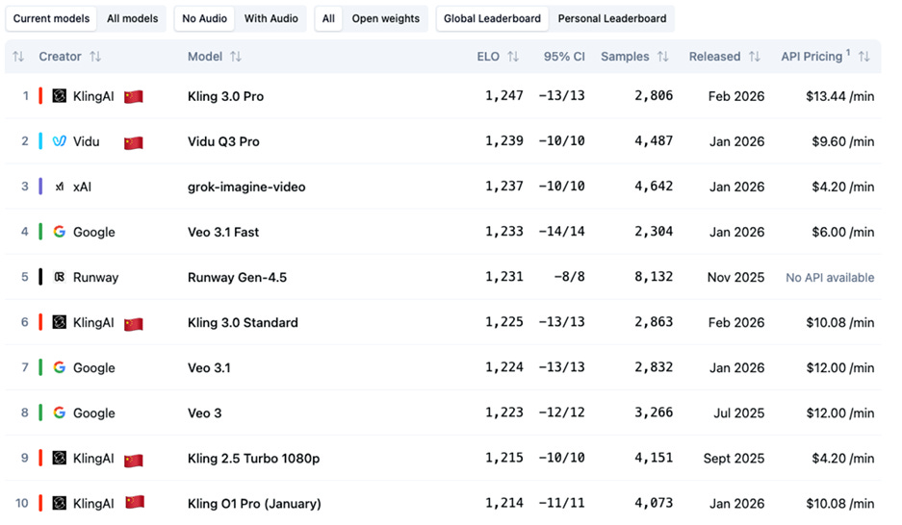The width and height of the screenshot is (902, 525).
Task: Click KlingAI logo in Kling 2.5 Turbo row
Action: tap(60, 458)
